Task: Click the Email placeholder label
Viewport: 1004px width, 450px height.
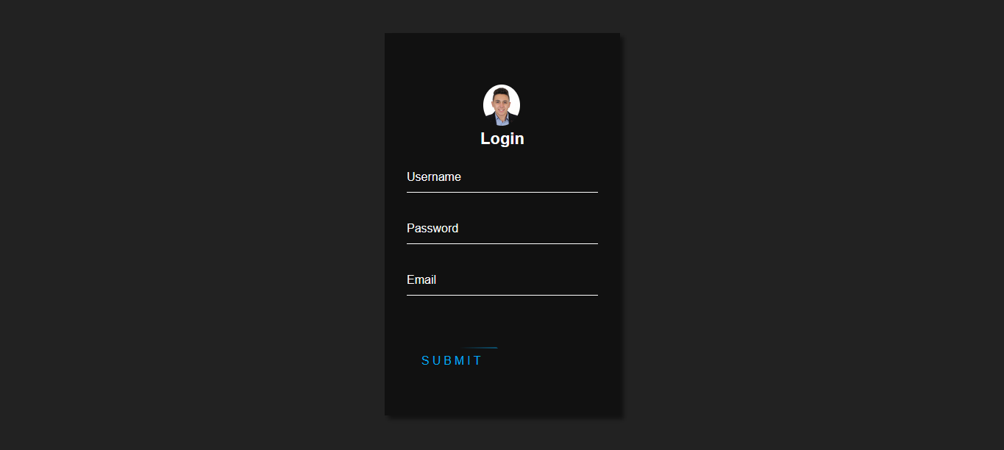Action: (421, 280)
